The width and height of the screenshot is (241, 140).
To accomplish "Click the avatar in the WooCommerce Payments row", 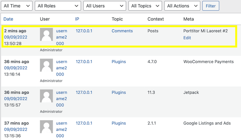I will [x=46, y=65].
